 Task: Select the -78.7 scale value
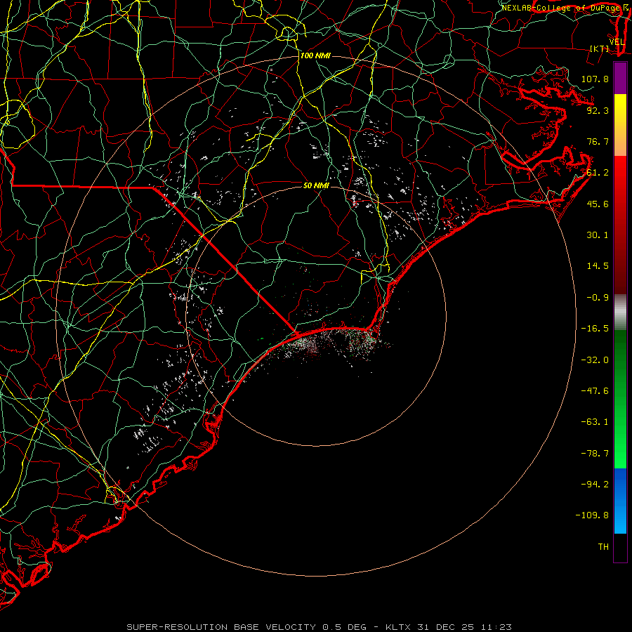point(595,454)
